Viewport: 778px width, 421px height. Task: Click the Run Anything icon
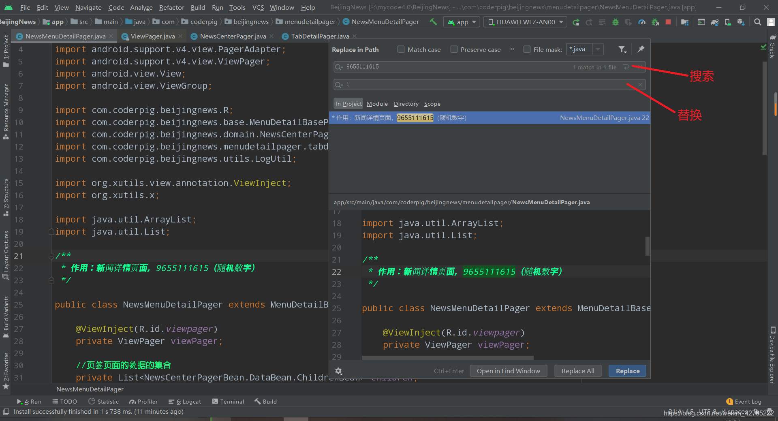coord(701,22)
